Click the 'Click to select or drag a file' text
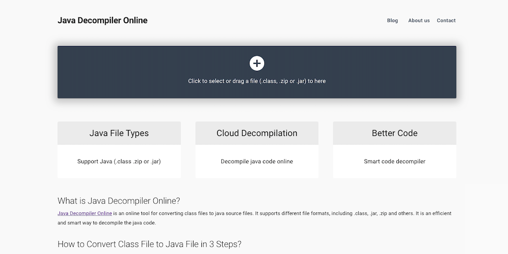This screenshot has height=254, width=508. [x=257, y=81]
